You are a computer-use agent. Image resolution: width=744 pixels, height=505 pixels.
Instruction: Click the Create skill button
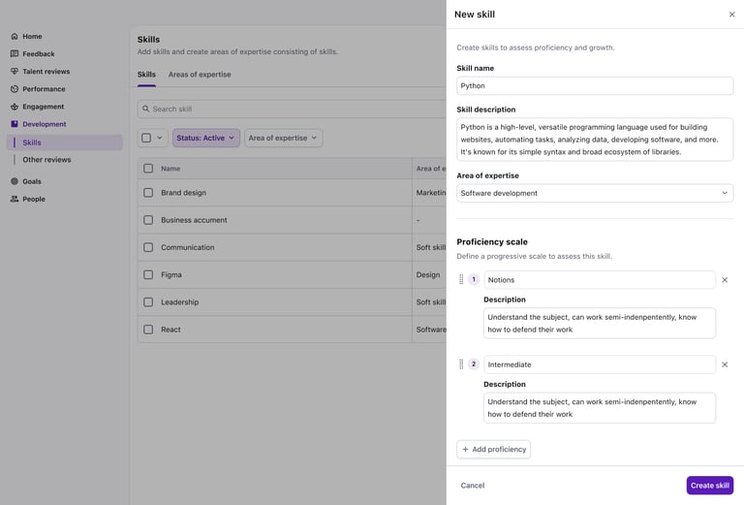click(709, 485)
